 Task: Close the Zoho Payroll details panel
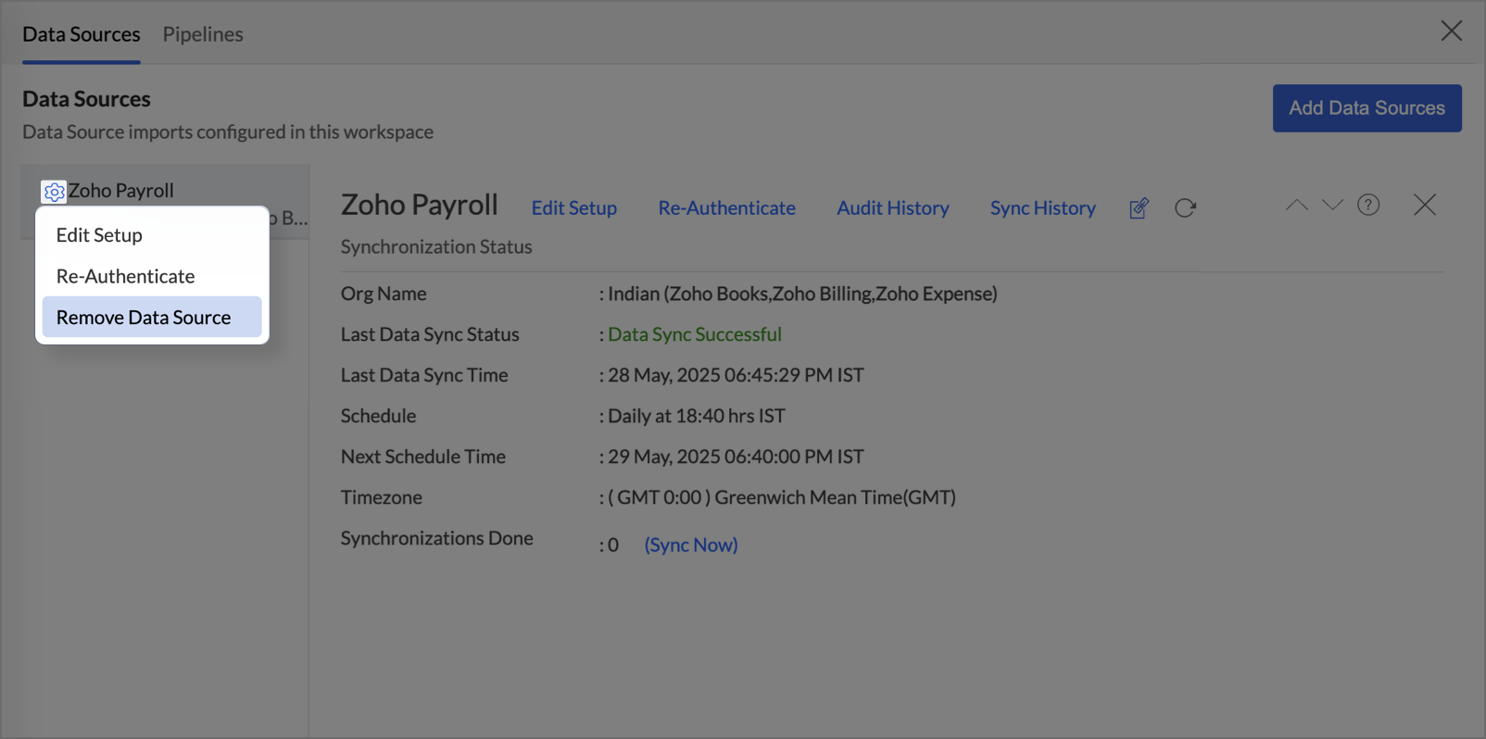coord(1424,205)
